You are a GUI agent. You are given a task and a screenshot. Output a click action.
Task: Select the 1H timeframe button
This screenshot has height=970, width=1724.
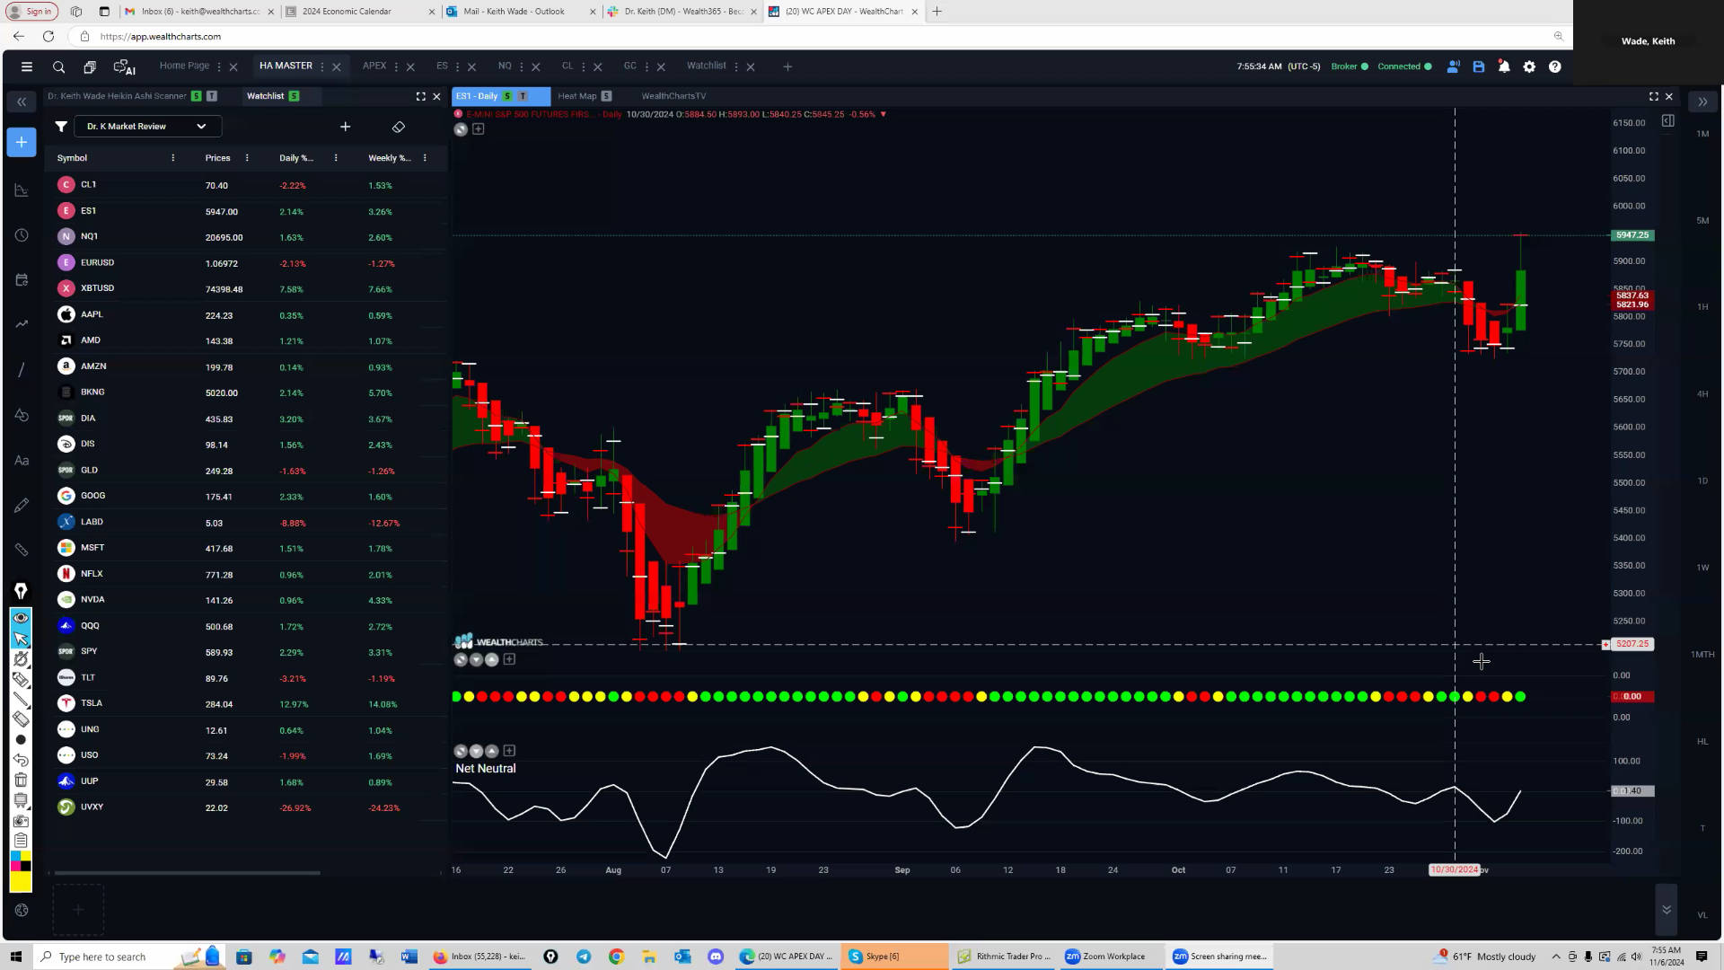click(1702, 307)
